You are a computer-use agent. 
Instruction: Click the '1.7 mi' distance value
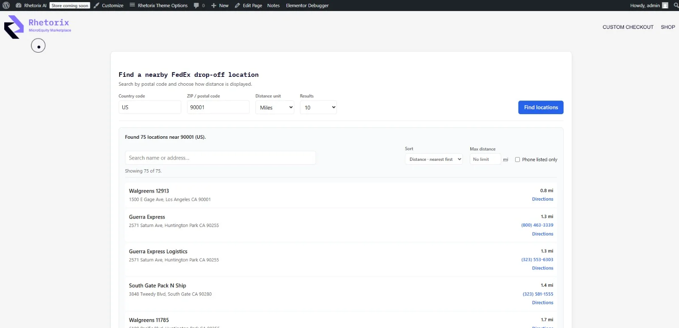click(x=547, y=320)
